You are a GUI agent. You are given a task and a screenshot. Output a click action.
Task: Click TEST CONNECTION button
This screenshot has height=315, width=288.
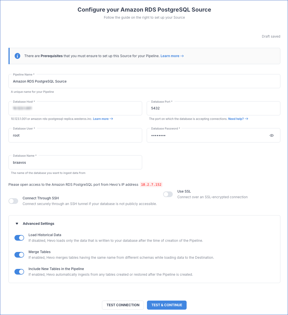[x=123, y=305]
